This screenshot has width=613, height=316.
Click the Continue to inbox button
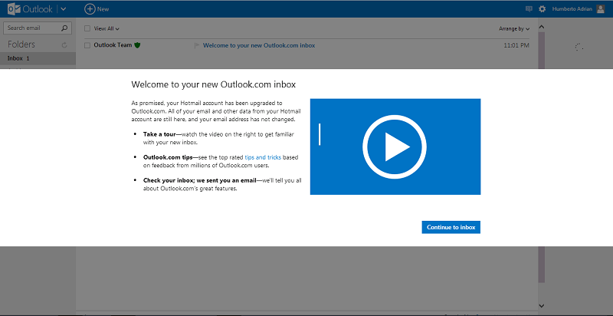click(451, 227)
